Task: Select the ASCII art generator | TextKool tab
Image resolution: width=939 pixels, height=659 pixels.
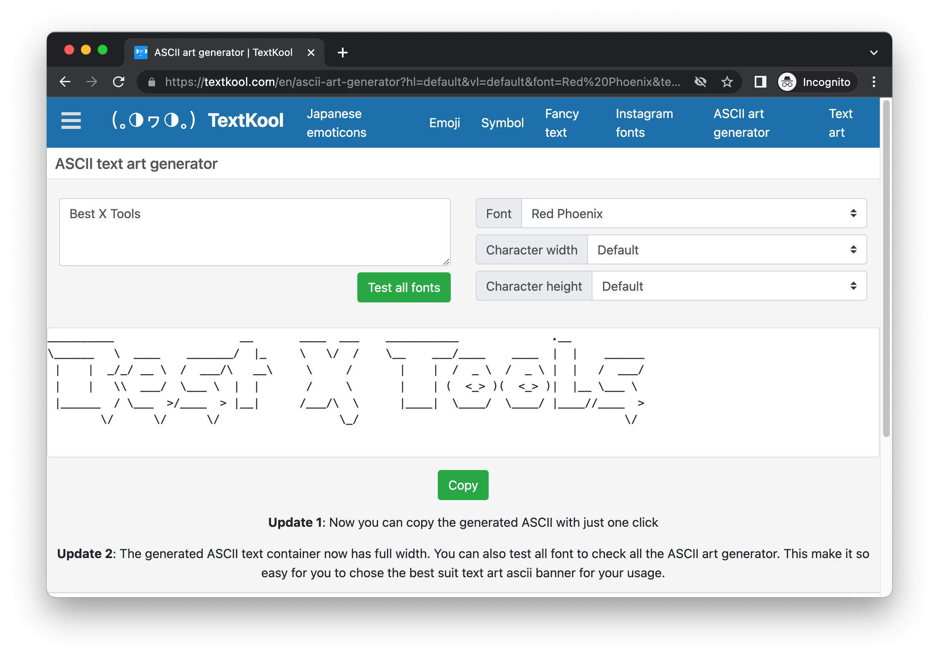Action: 224,53
